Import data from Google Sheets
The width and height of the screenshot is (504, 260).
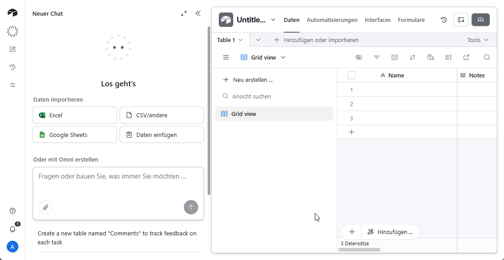tap(74, 134)
